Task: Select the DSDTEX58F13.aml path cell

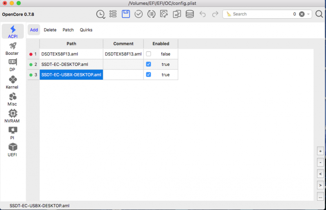Action: click(71, 54)
